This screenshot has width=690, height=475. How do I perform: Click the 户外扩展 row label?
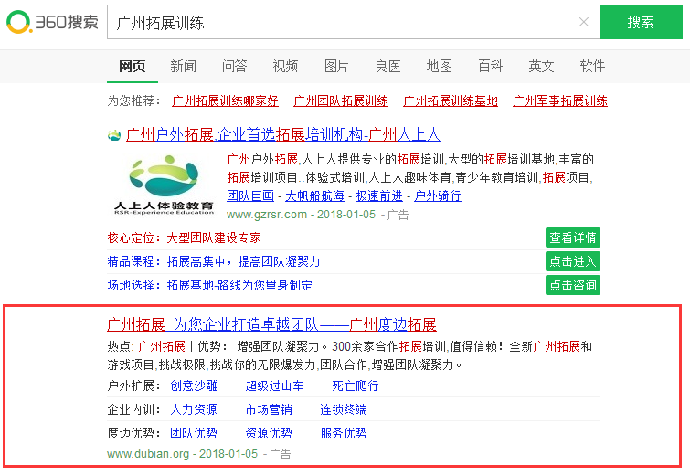(133, 385)
